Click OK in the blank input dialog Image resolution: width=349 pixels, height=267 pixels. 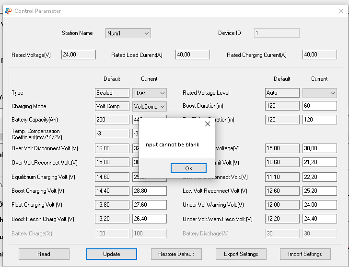coord(188,168)
